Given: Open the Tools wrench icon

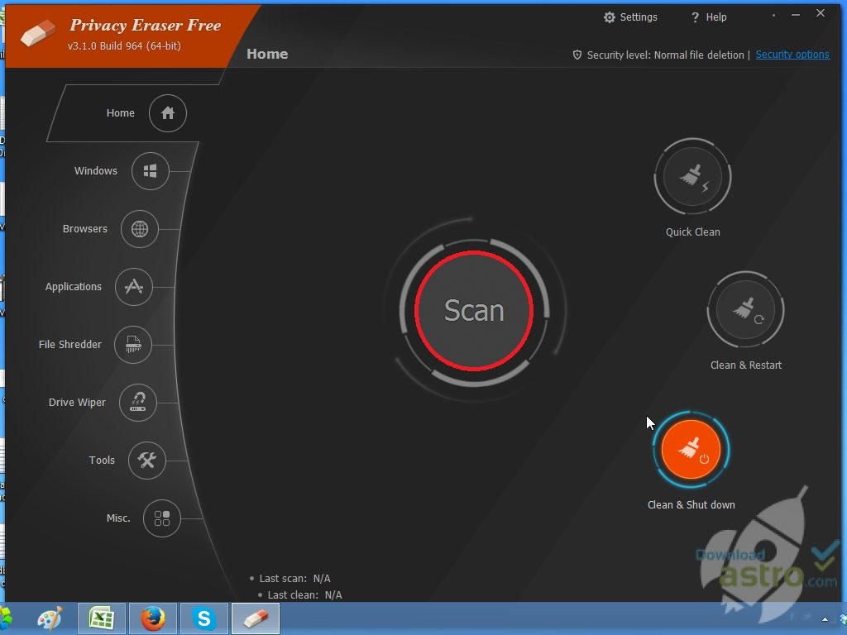Looking at the screenshot, I should click(x=147, y=460).
